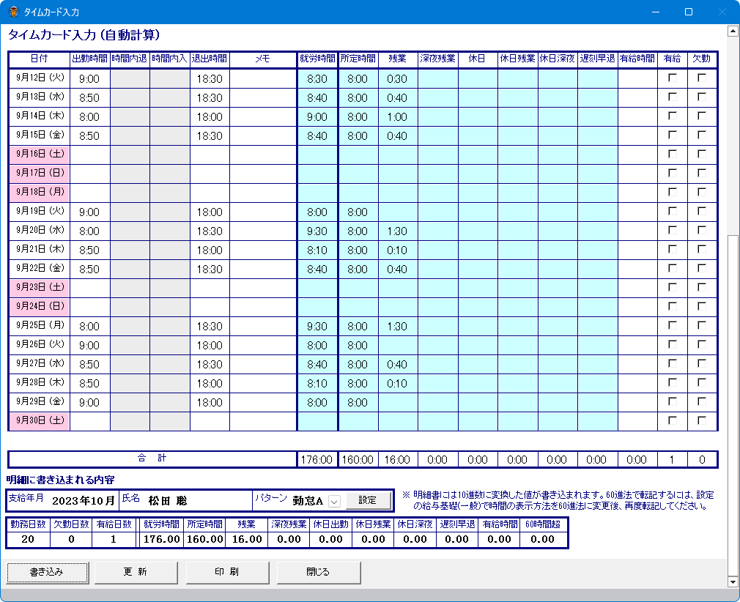This screenshot has height=602, width=740.
Task: Click summary 就労時間 176.00 value
Action: [161, 539]
